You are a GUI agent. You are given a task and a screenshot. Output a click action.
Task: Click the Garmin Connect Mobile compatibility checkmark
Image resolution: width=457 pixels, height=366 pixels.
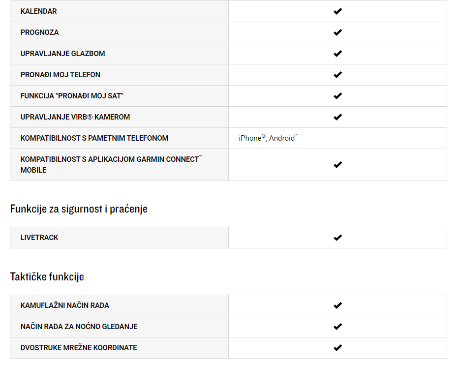pos(337,165)
